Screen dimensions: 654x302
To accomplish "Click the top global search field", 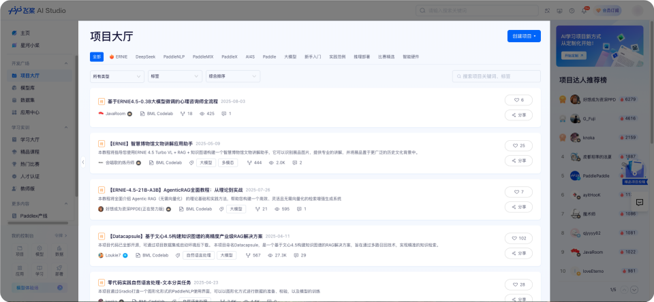I will (478, 11).
